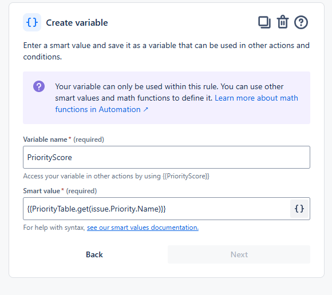
Task: Open help via the header question mark icon
Action: tap(301, 22)
